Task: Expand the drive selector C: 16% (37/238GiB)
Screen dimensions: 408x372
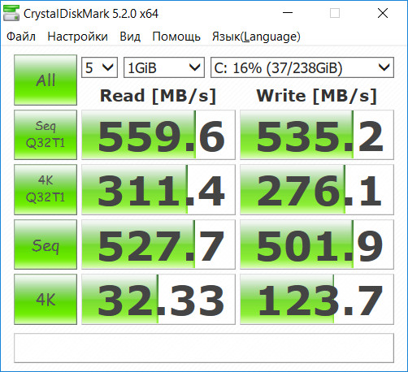Action: pyautogui.click(x=302, y=67)
